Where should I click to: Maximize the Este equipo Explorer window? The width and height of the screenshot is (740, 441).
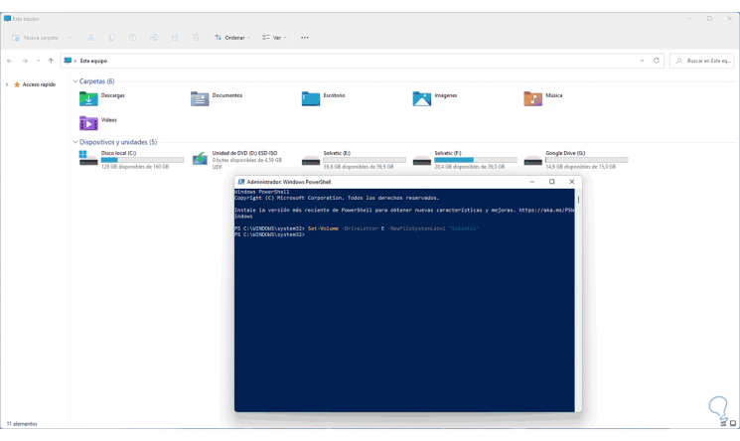(709, 19)
